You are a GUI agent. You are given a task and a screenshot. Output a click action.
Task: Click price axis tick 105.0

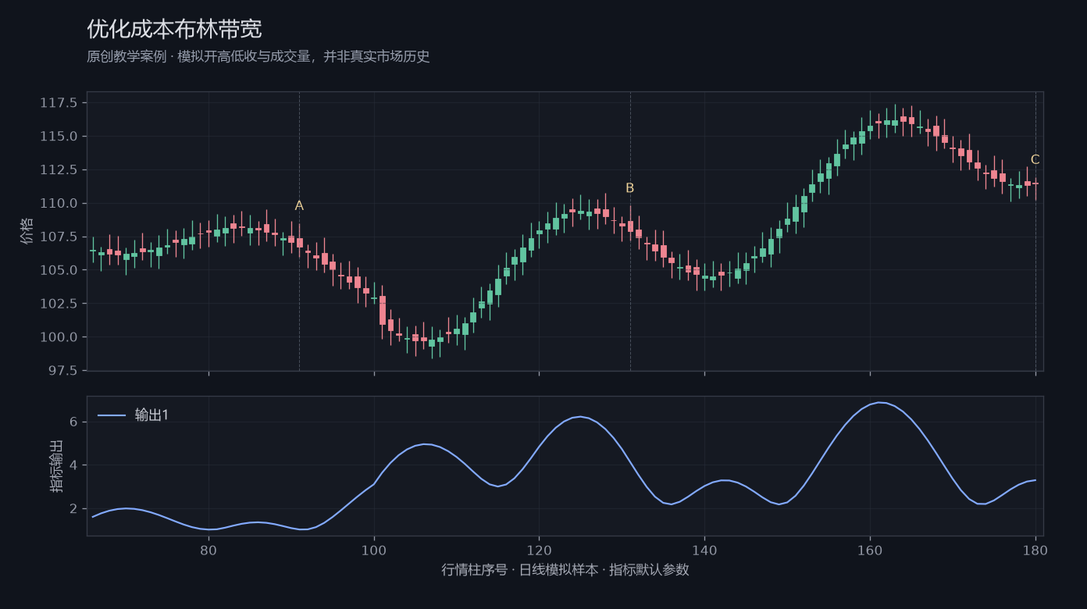coord(59,270)
